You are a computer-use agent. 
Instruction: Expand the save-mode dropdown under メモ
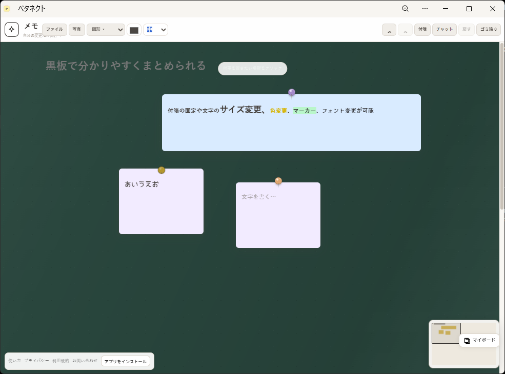tap(42, 35)
